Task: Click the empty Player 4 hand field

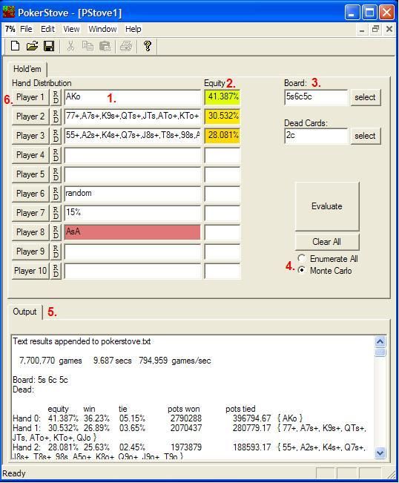Action: point(133,155)
